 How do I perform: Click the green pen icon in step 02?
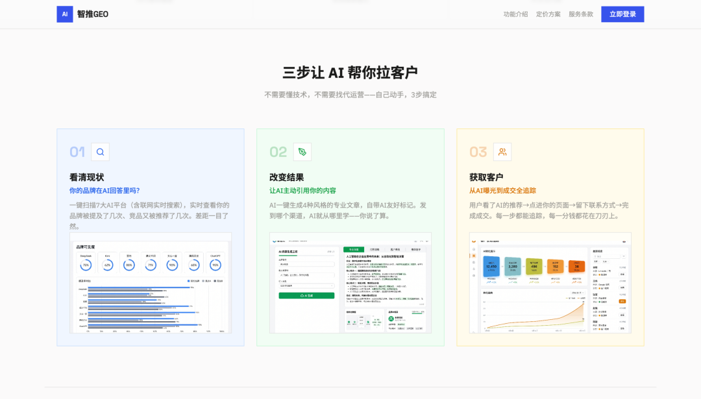(x=302, y=152)
